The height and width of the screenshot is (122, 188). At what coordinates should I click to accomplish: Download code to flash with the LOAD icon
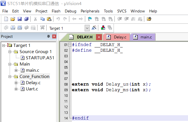tap(42, 28)
